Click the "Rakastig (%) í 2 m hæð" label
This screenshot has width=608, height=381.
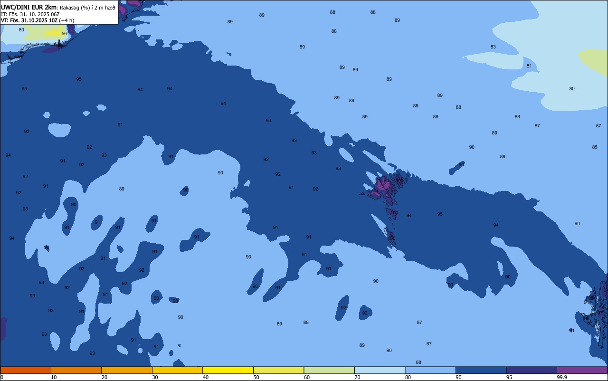click(x=87, y=8)
